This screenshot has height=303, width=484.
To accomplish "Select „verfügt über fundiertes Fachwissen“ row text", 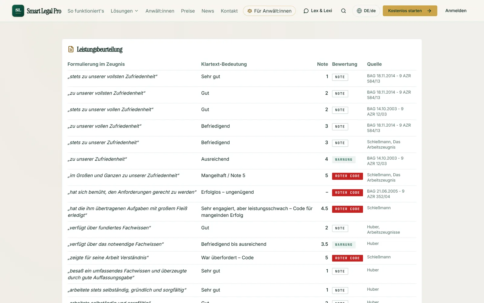I will point(109,228).
